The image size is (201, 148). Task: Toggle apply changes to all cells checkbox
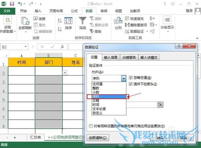tap(91, 126)
